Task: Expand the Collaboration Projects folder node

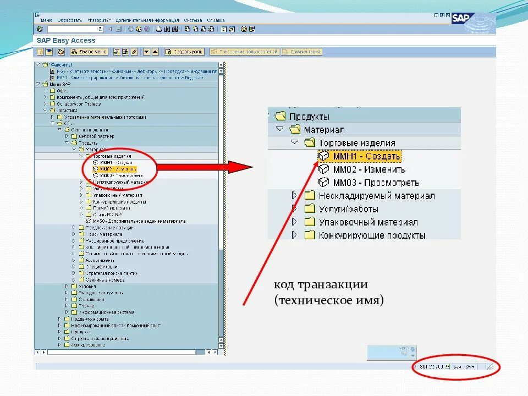Action: coord(45,104)
